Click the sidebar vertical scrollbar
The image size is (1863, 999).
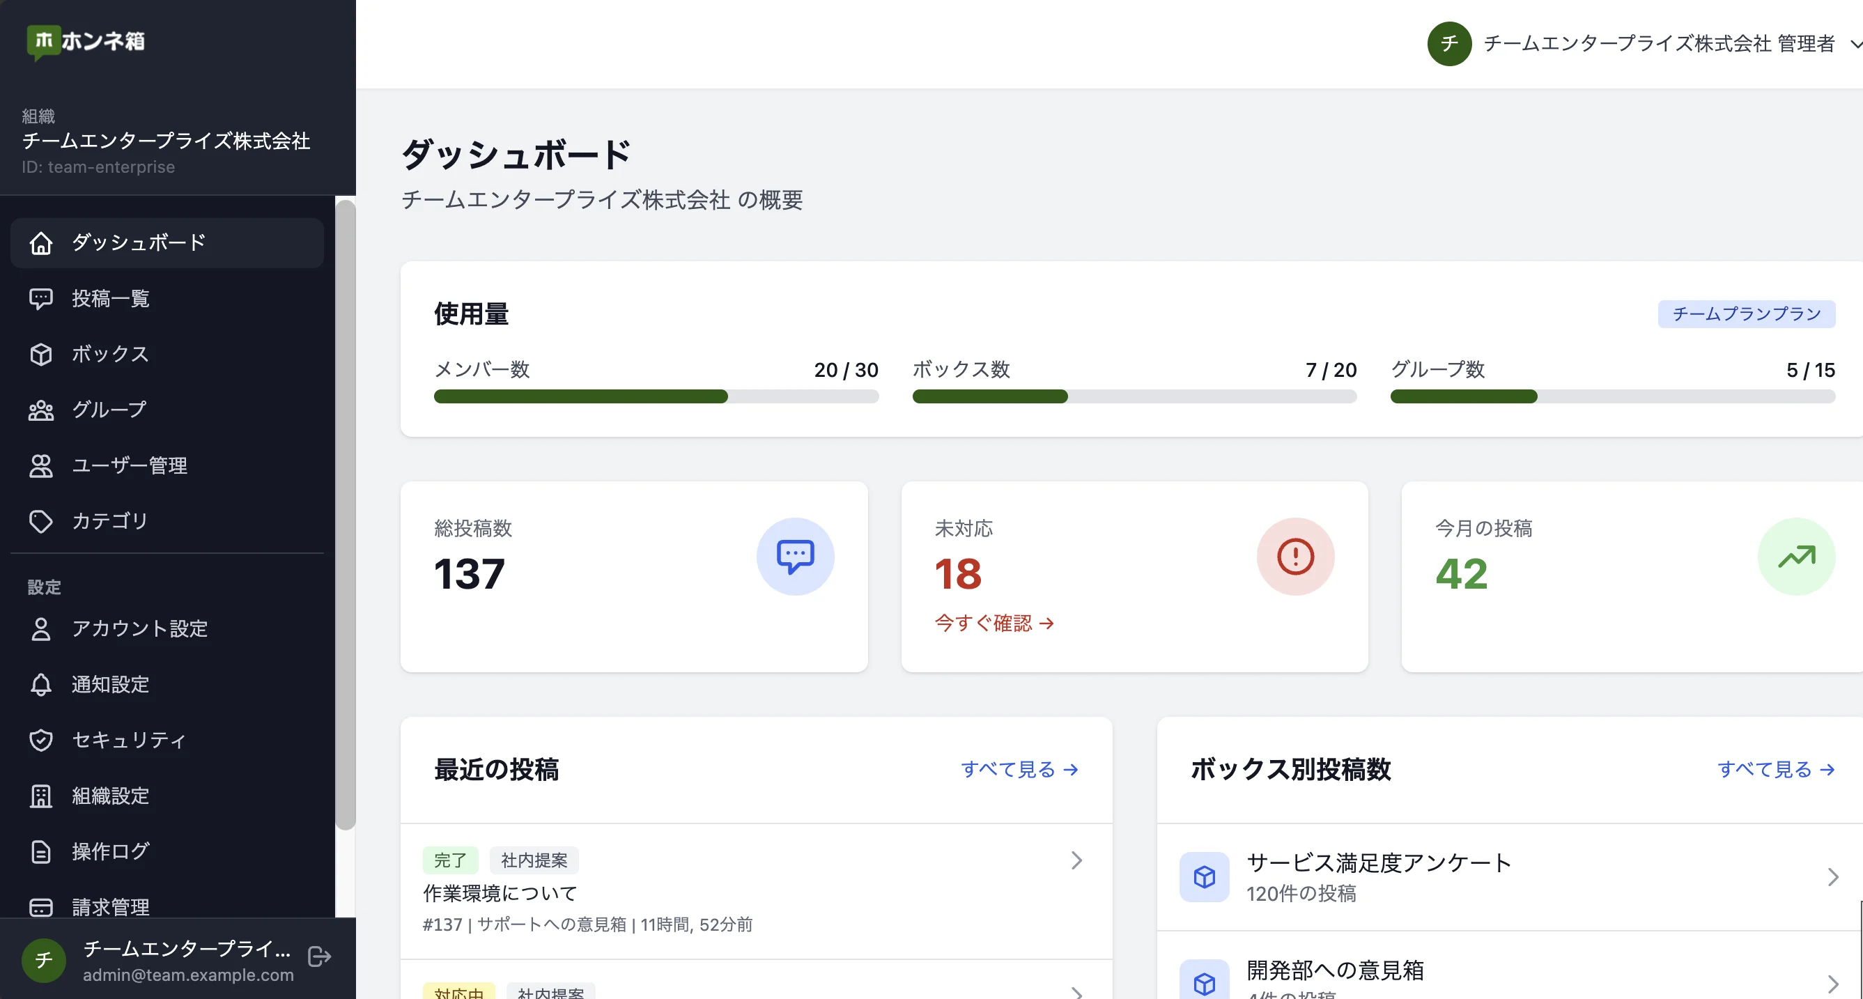click(x=346, y=513)
